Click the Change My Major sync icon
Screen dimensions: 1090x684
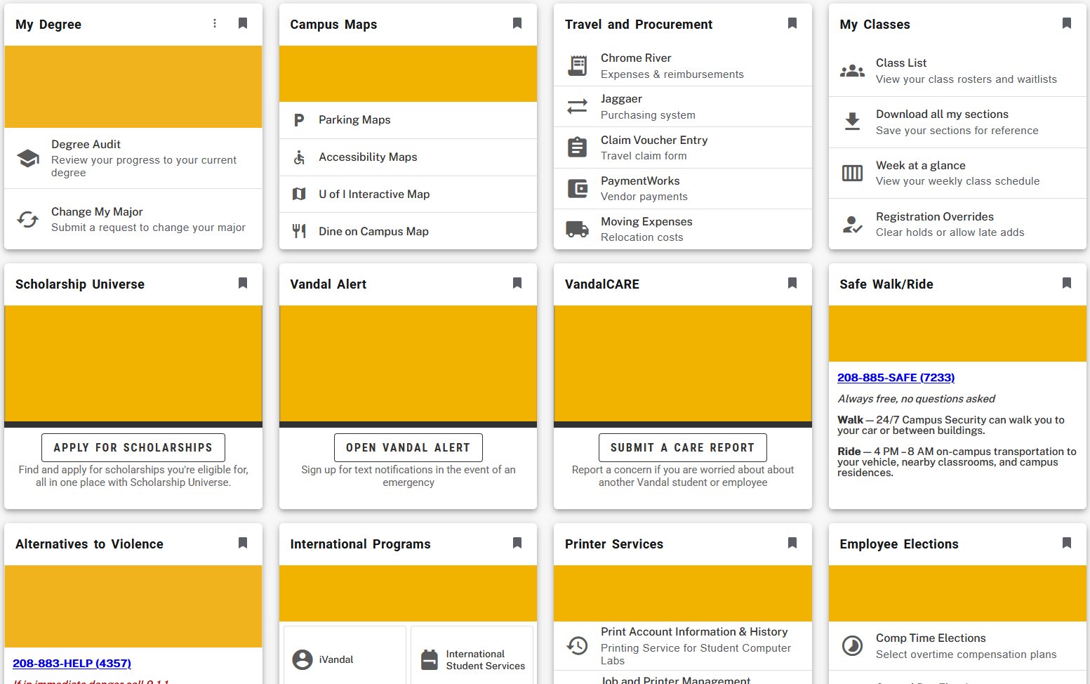point(28,219)
